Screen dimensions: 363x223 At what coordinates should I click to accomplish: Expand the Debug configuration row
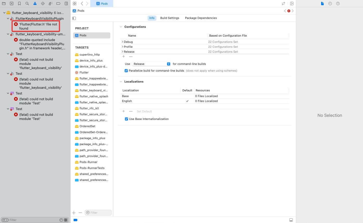[122, 42]
